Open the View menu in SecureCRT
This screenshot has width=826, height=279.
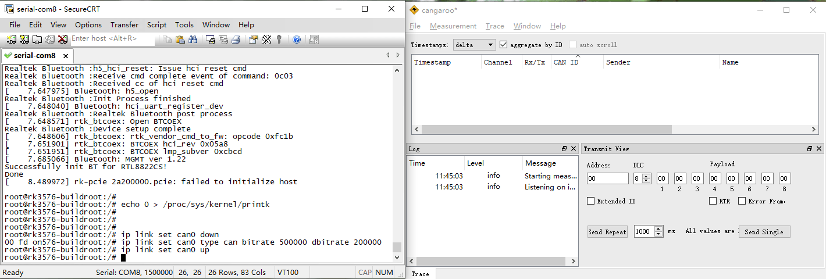pyautogui.click(x=58, y=24)
